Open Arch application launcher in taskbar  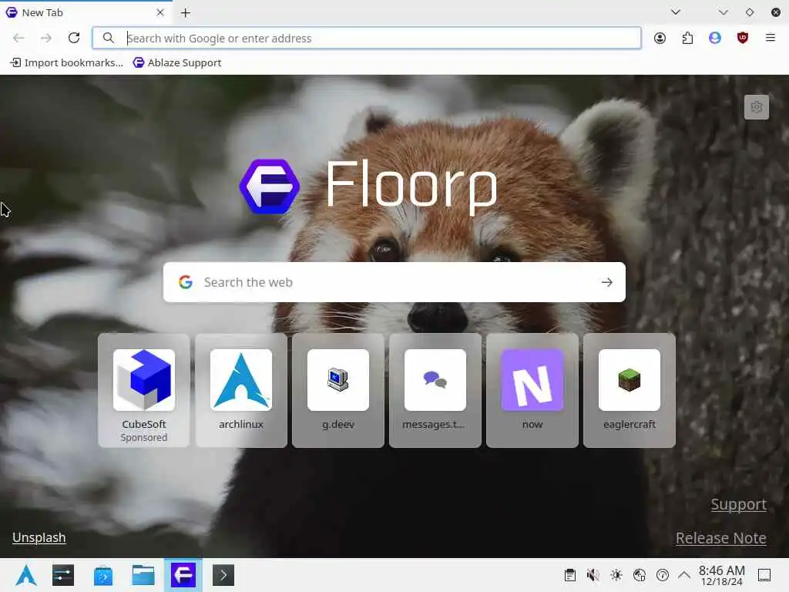pos(26,575)
